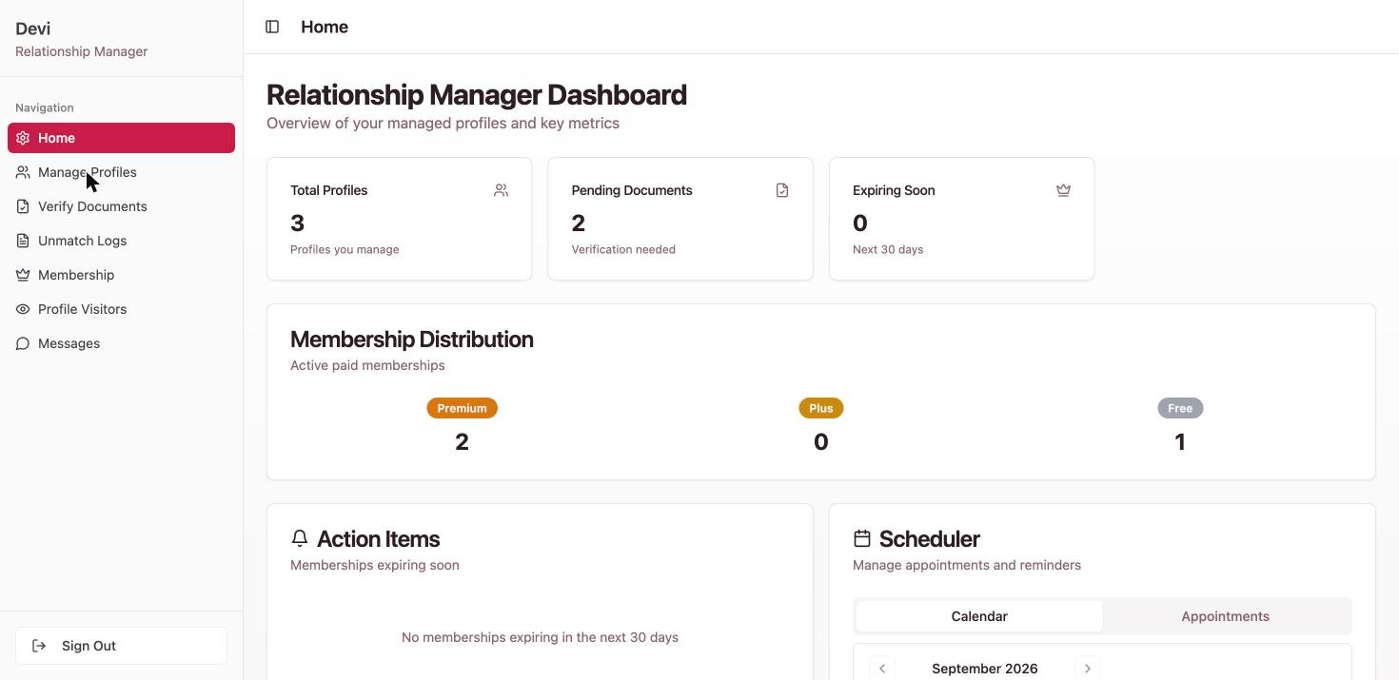Click the 'Relationship Manager Dashboard' title
The width and height of the screenshot is (1399, 680).
point(477,95)
